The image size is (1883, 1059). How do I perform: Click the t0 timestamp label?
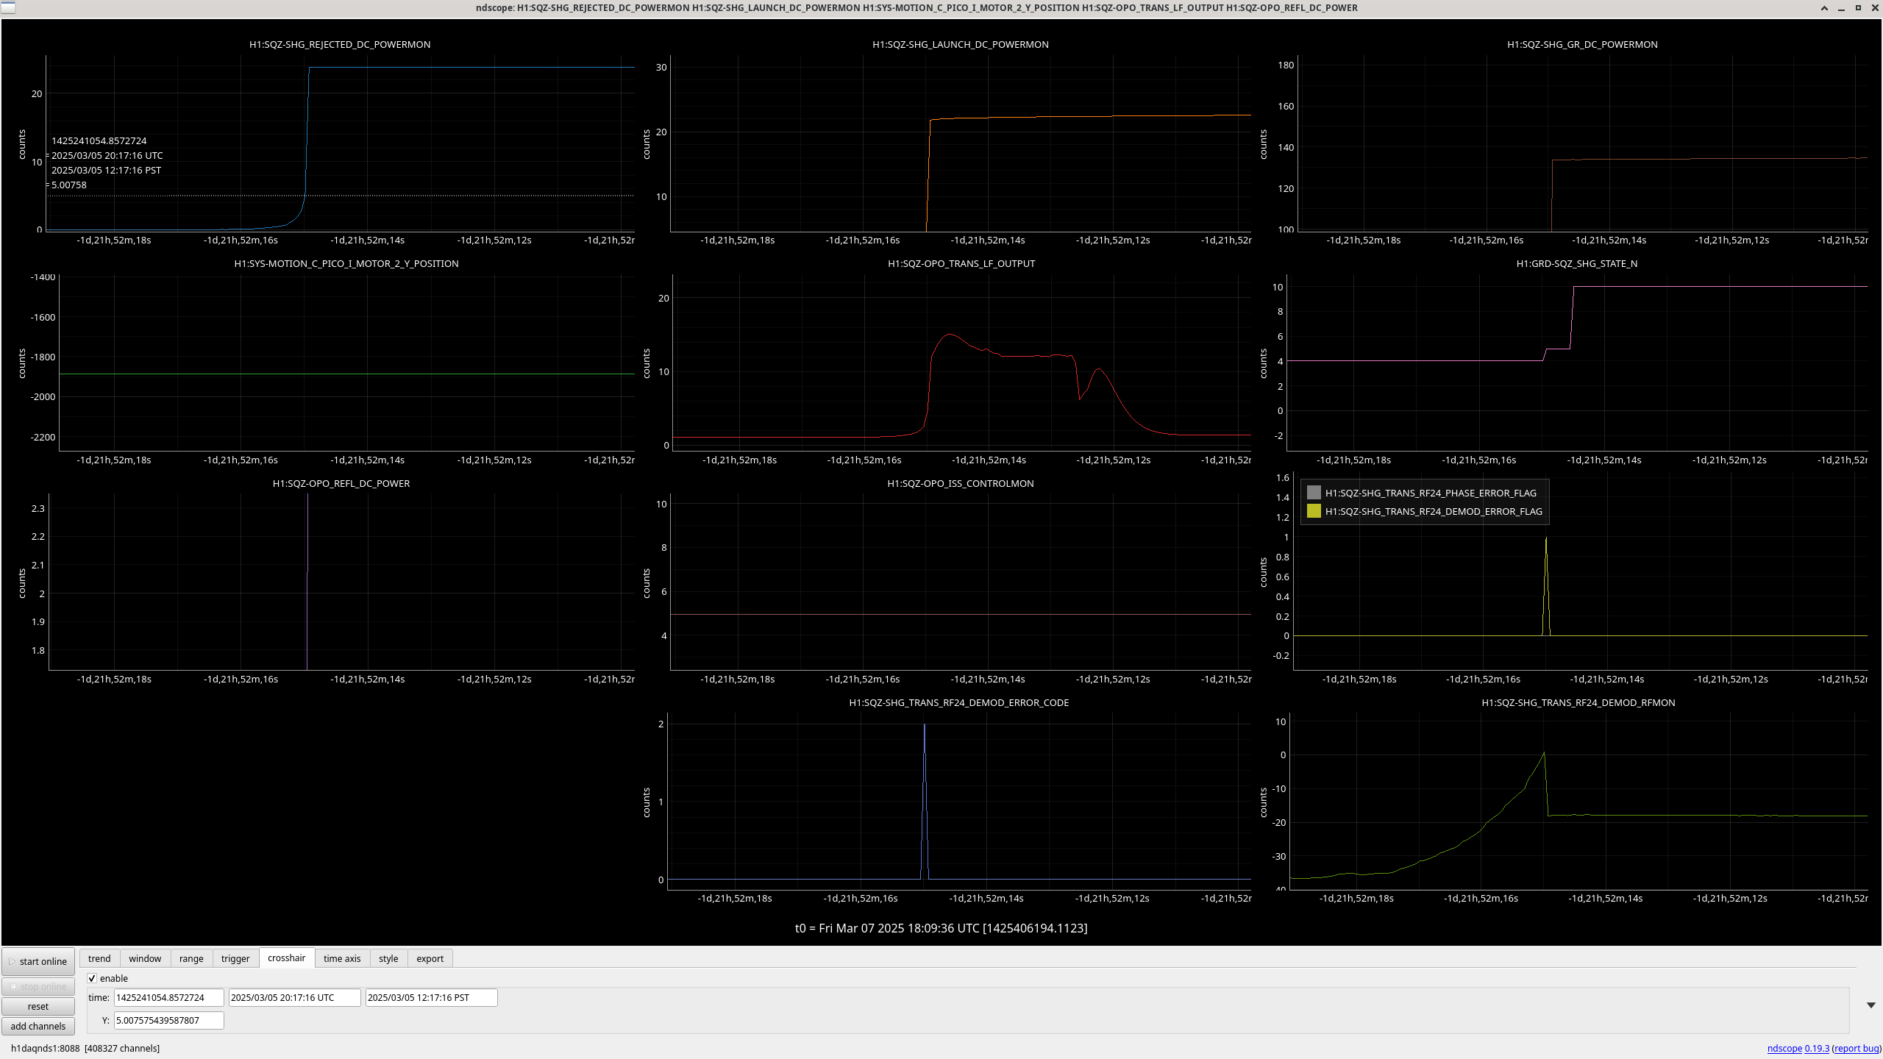point(941,928)
